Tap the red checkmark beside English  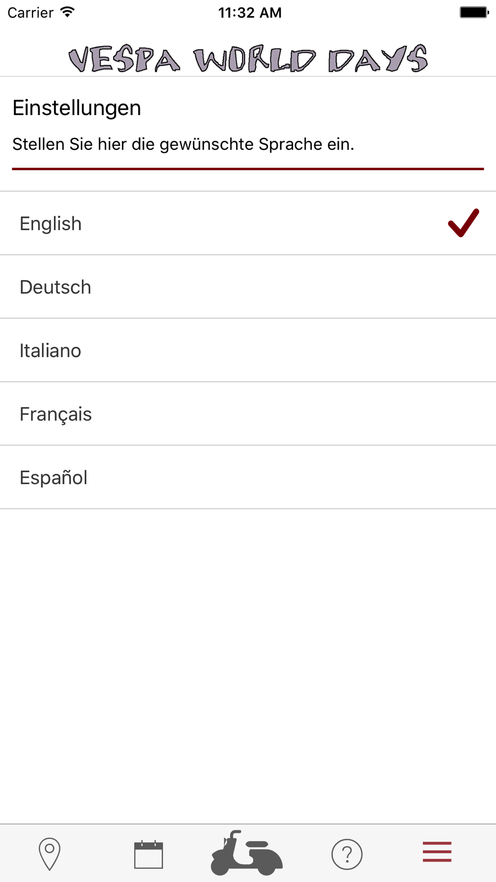point(463,223)
